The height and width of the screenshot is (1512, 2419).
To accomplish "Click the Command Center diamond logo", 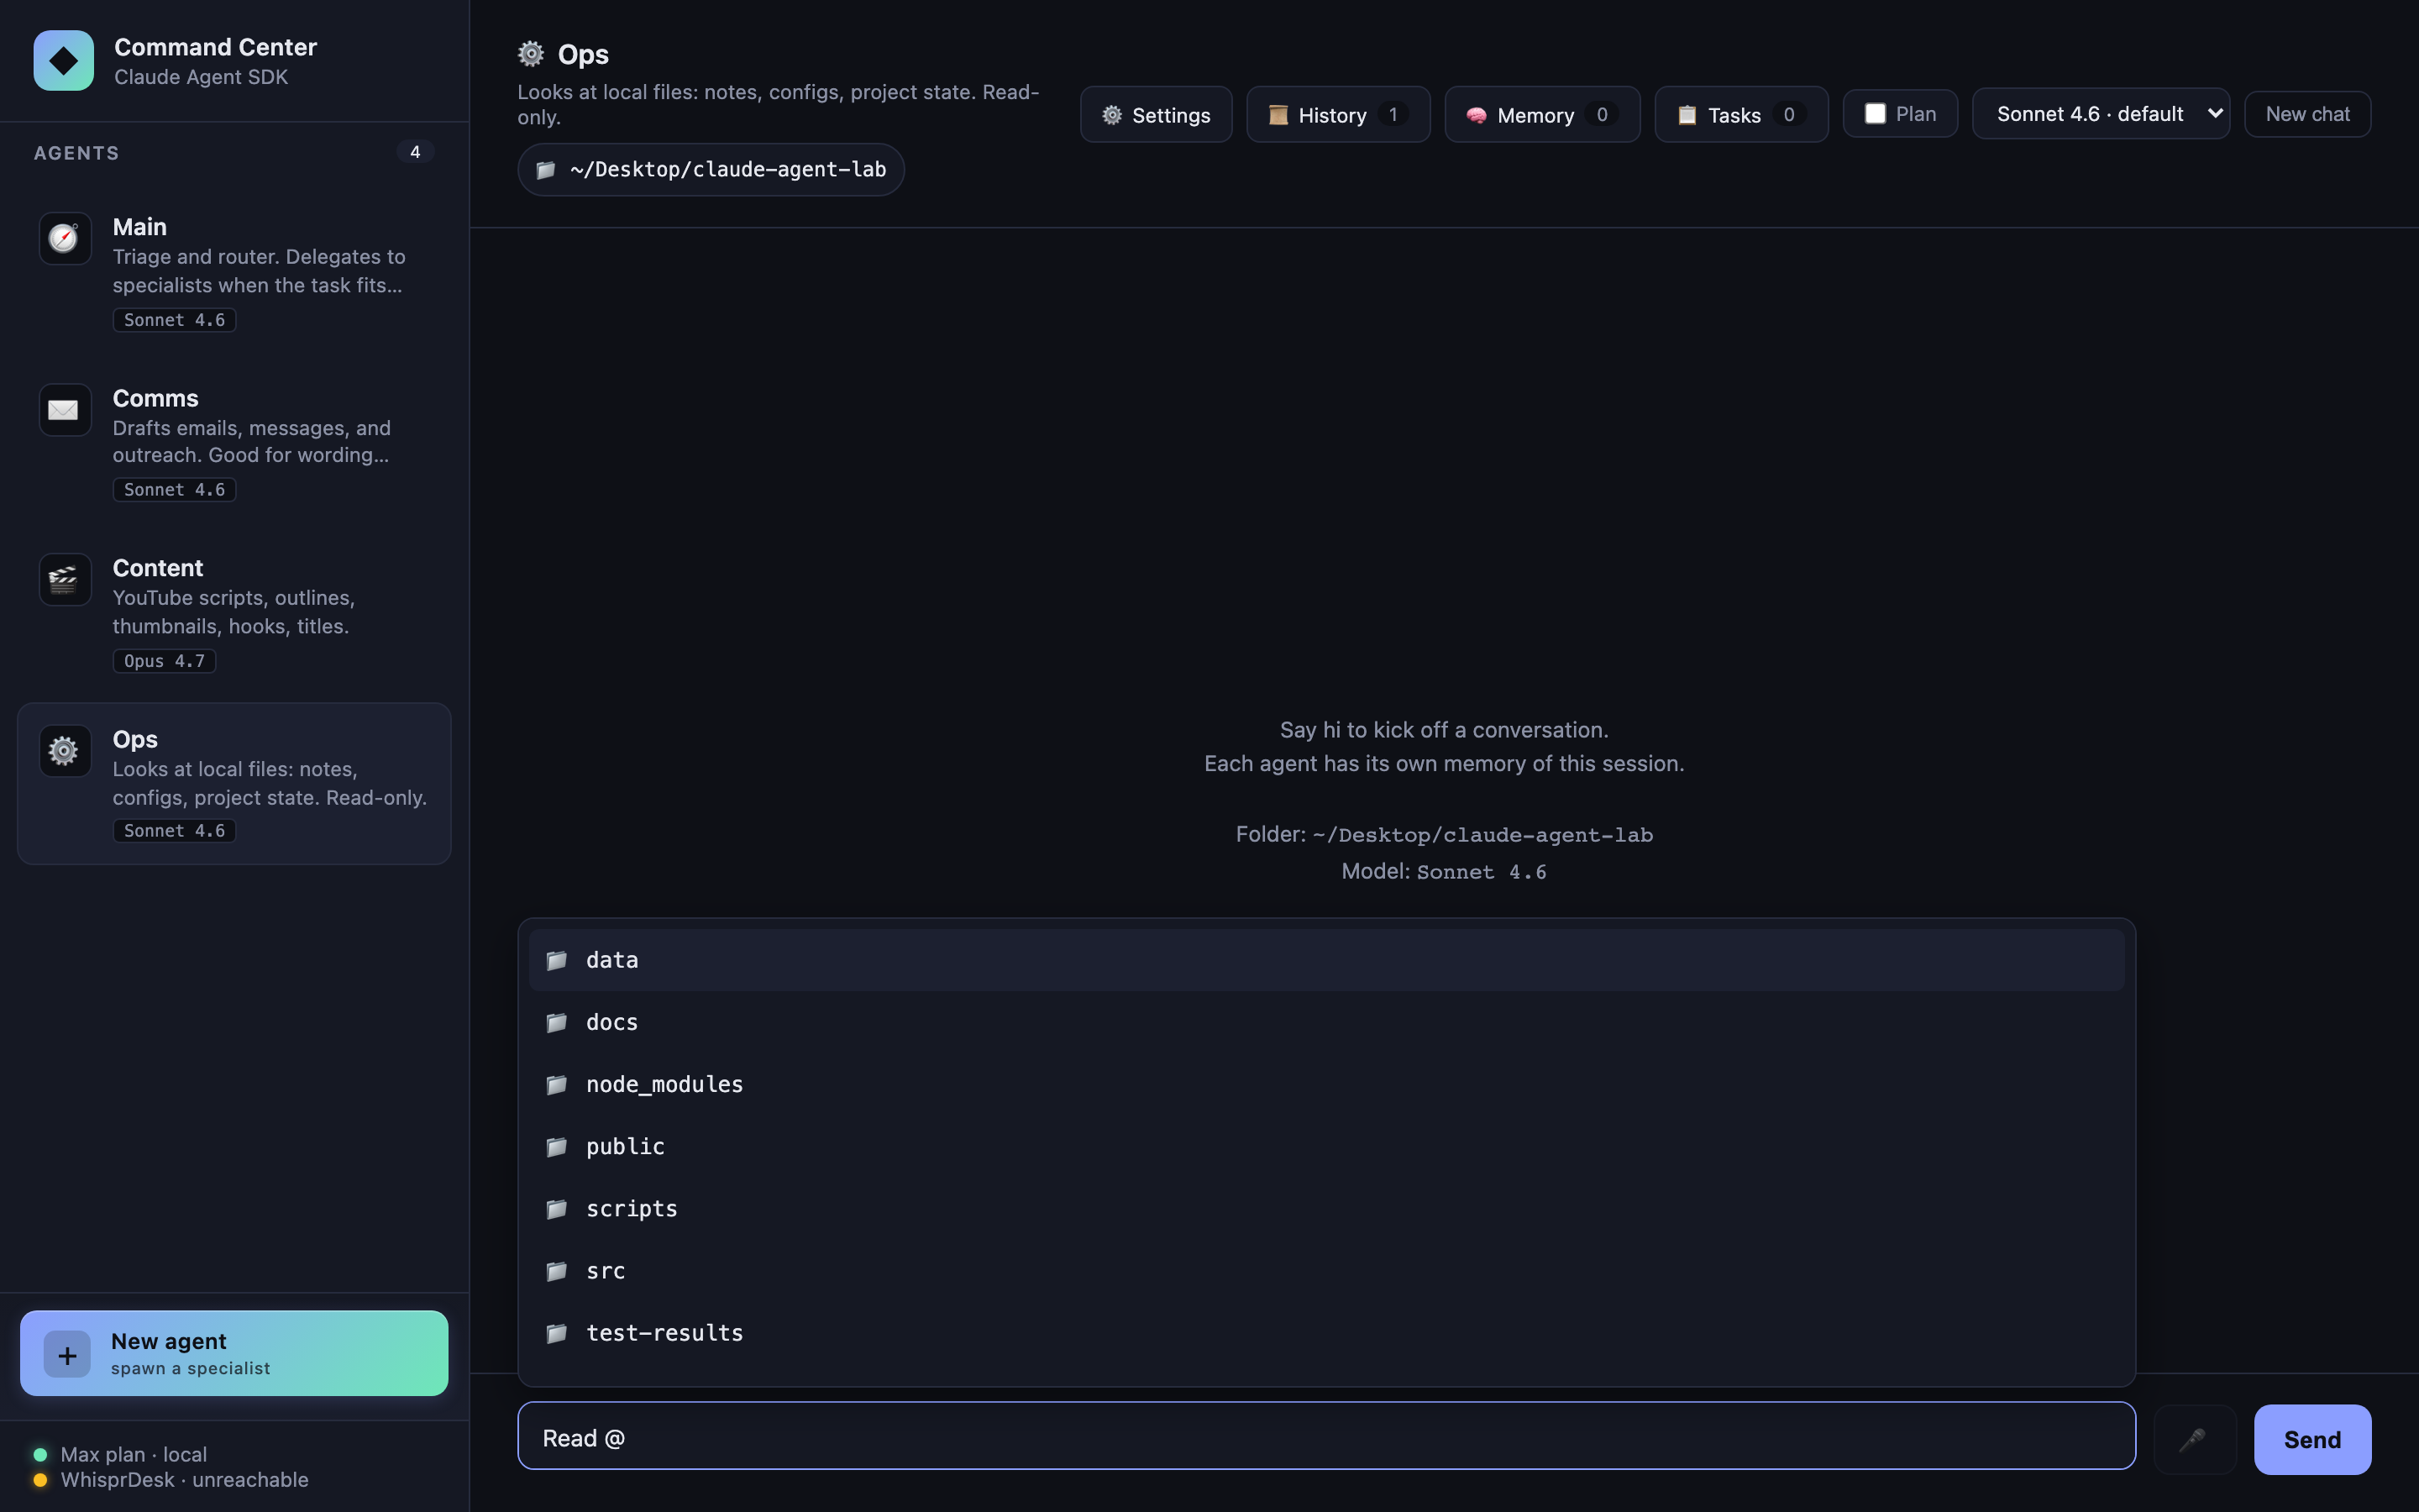I will [63, 61].
